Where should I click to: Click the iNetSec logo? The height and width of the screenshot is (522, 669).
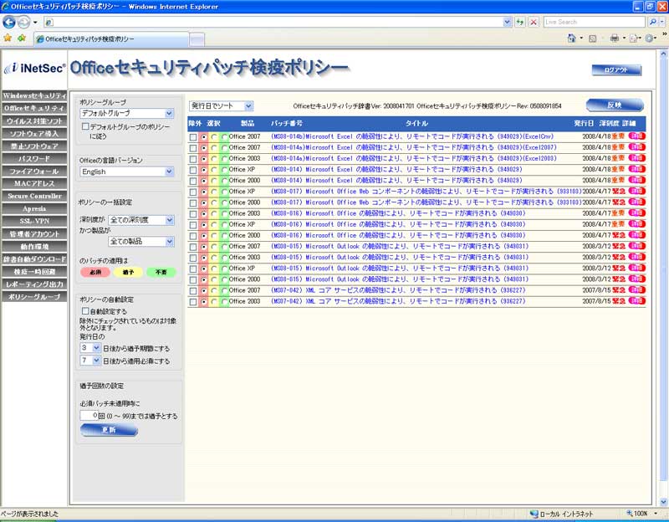(x=34, y=69)
